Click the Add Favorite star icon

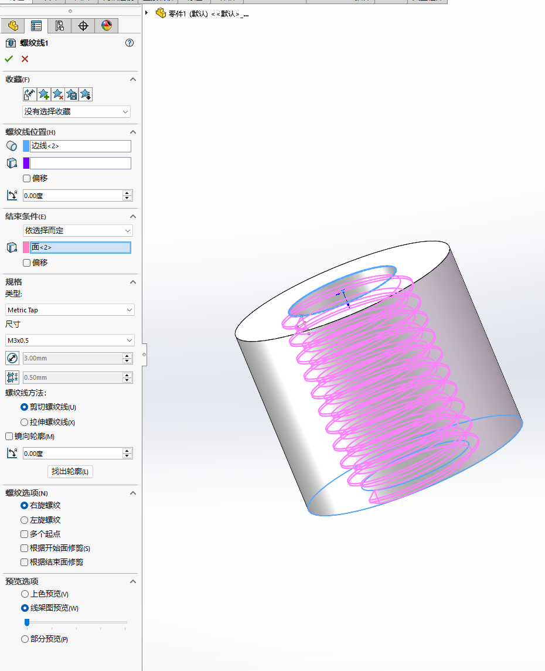pyautogui.click(x=44, y=94)
